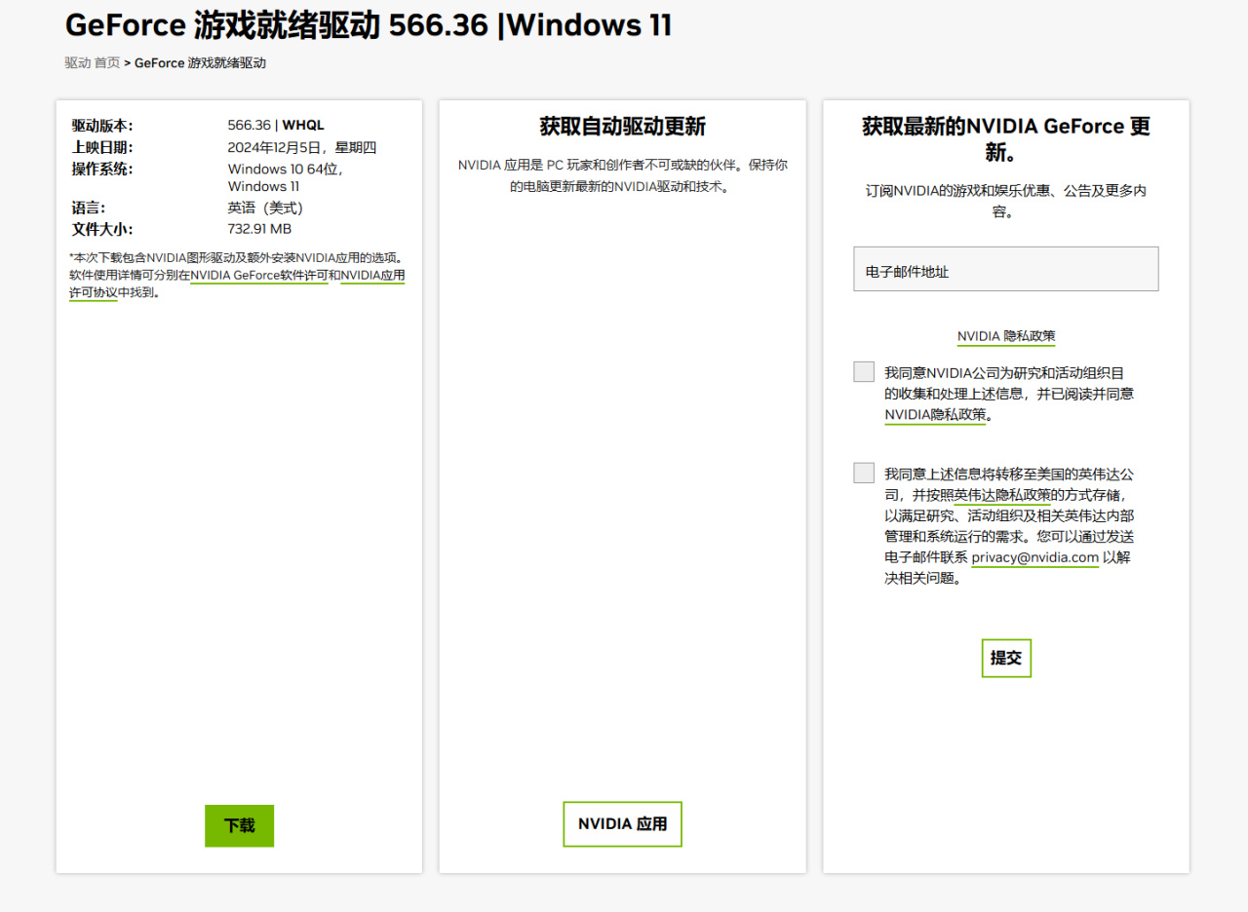
Task: Open the NVIDIA隐私政策 link inside the first consent text
Action: tap(936, 415)
